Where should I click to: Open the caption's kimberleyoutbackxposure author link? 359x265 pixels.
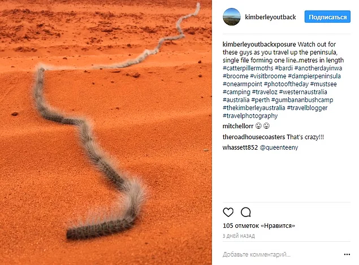tap(259, 45)
